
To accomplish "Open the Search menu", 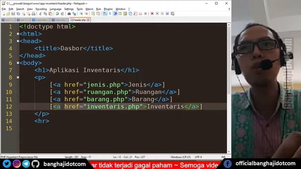I will [20, 9].
